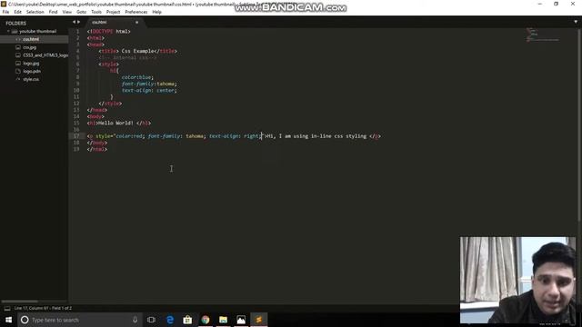Open CSS3_and_HTML5_logo file in sidebar
Image resolution: width=582 pixels, height=327 pixels.
point(45,55)
